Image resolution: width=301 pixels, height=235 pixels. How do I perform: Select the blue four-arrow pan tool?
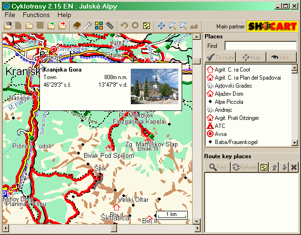click(161, 26)
